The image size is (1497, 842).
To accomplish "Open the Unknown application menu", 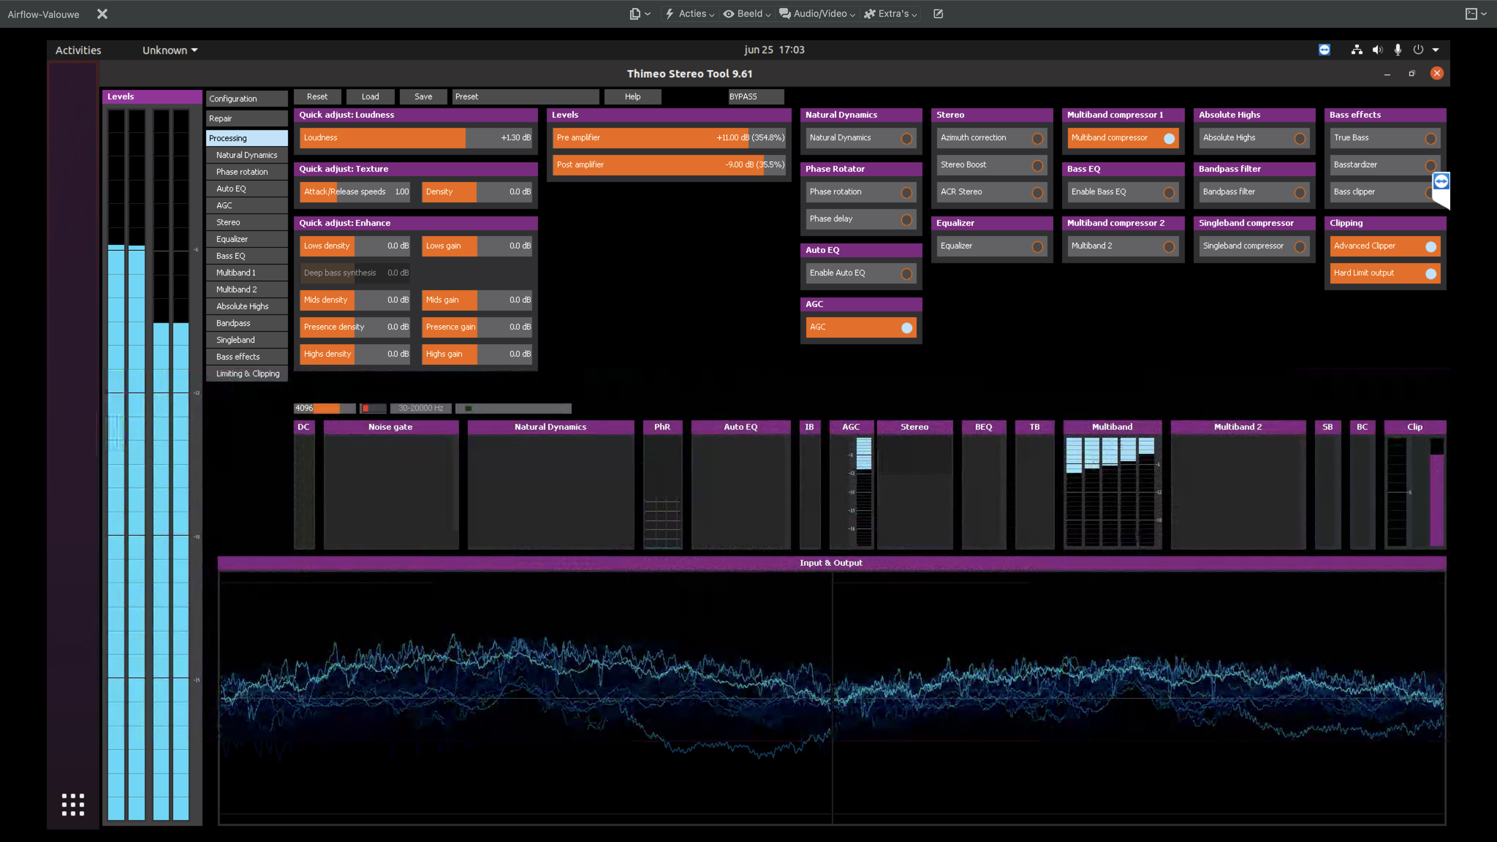I will (170, 50).
